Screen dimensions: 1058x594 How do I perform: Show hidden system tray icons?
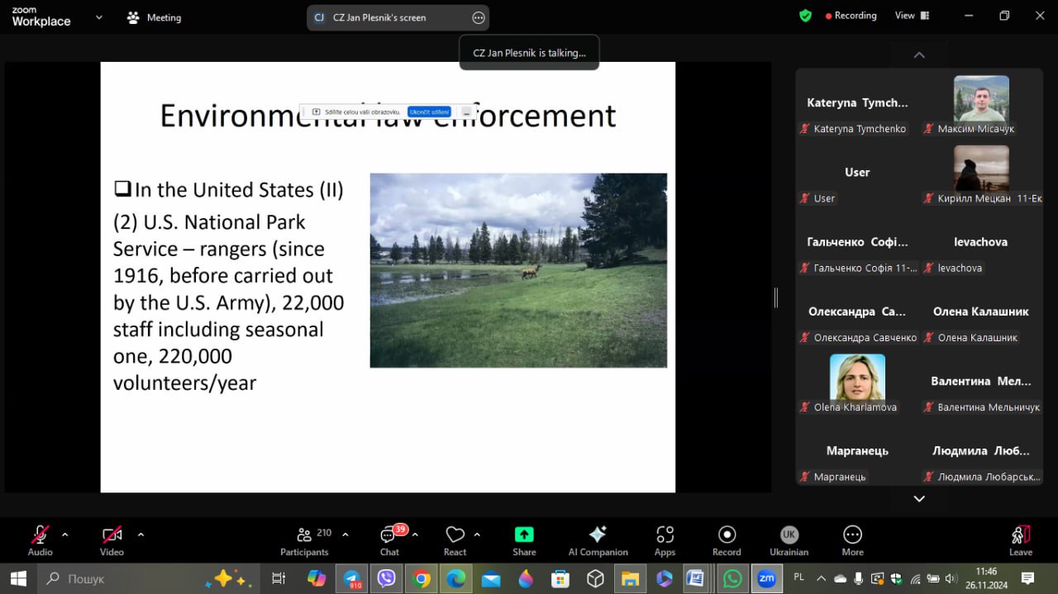point(821,578)
